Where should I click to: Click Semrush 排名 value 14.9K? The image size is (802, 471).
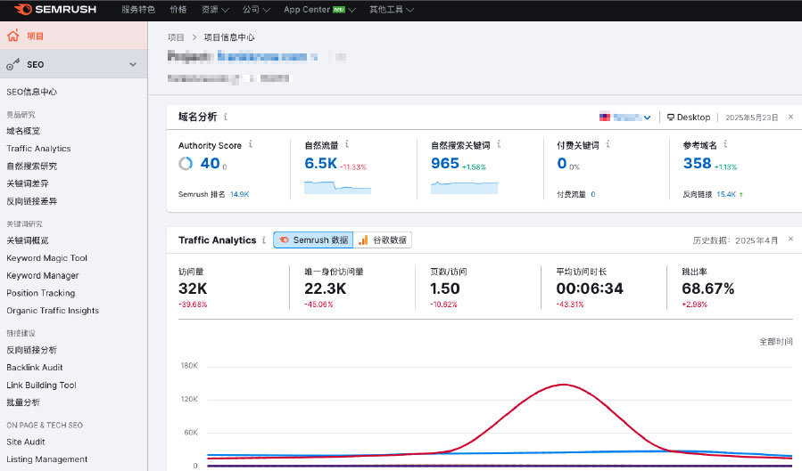point(239,194)
